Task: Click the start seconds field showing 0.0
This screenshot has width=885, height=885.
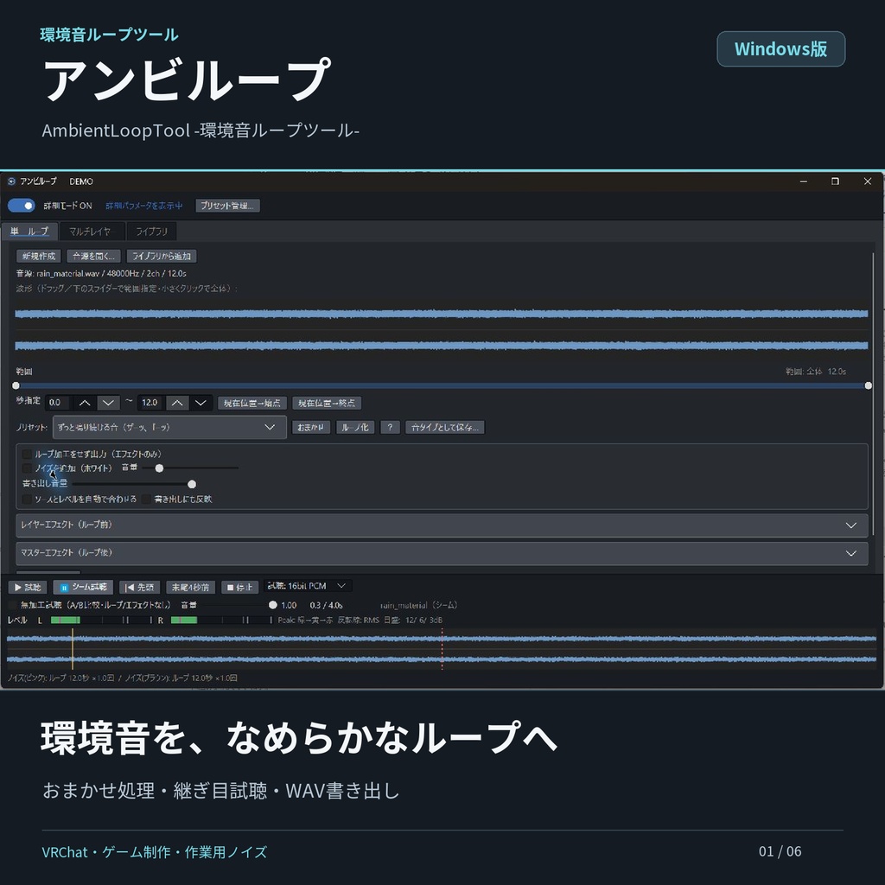Action: click(x=58, y=403)
